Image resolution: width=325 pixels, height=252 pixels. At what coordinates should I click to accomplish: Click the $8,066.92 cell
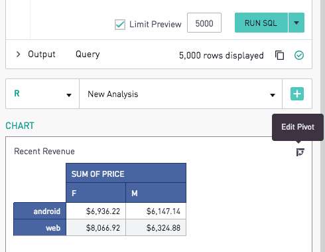click(x=96, y=227)
